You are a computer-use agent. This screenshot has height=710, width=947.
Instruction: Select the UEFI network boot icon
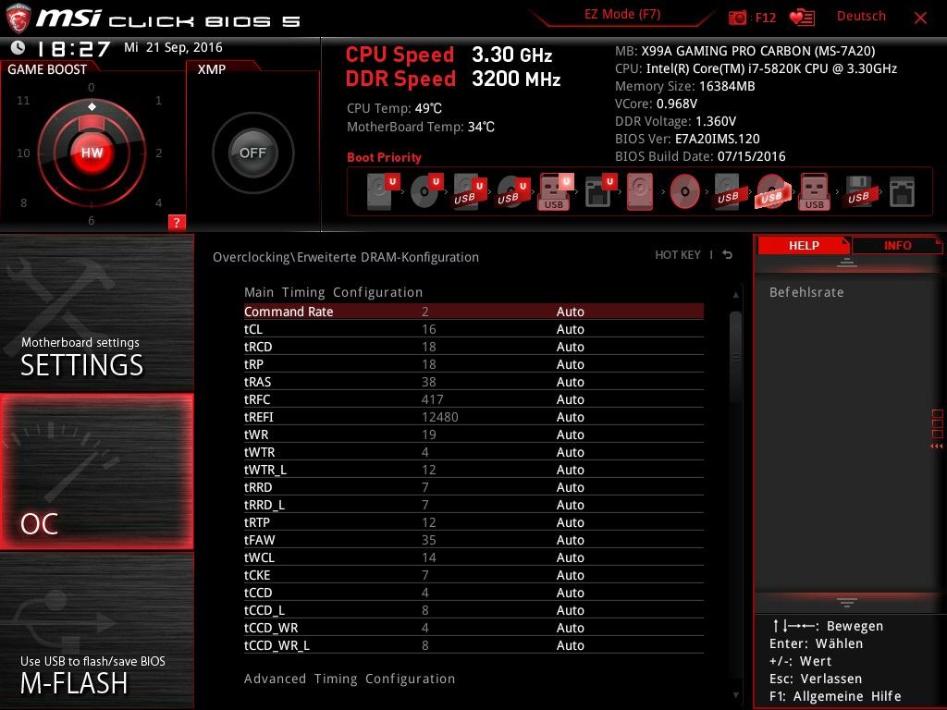(600, 191)
